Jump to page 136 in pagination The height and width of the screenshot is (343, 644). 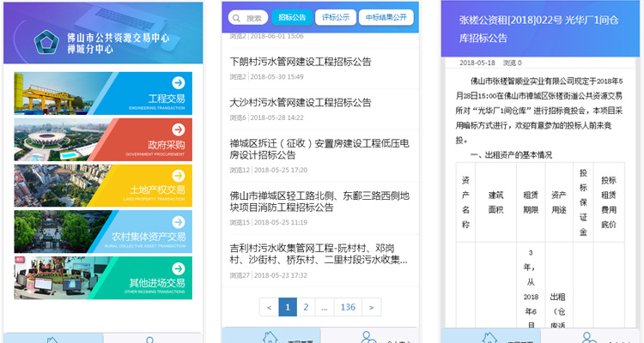point(348,307)
